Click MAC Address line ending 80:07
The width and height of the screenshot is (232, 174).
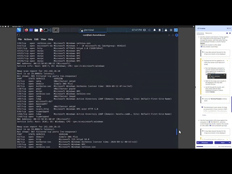(43, 119)
